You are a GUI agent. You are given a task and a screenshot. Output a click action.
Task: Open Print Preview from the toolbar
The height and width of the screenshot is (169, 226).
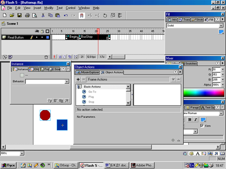pyautogui.click(x=35, y=15)
